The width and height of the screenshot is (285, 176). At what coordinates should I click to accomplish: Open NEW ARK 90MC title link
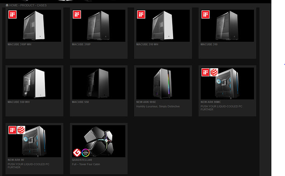pyautogui.click(x=211, y=102)
